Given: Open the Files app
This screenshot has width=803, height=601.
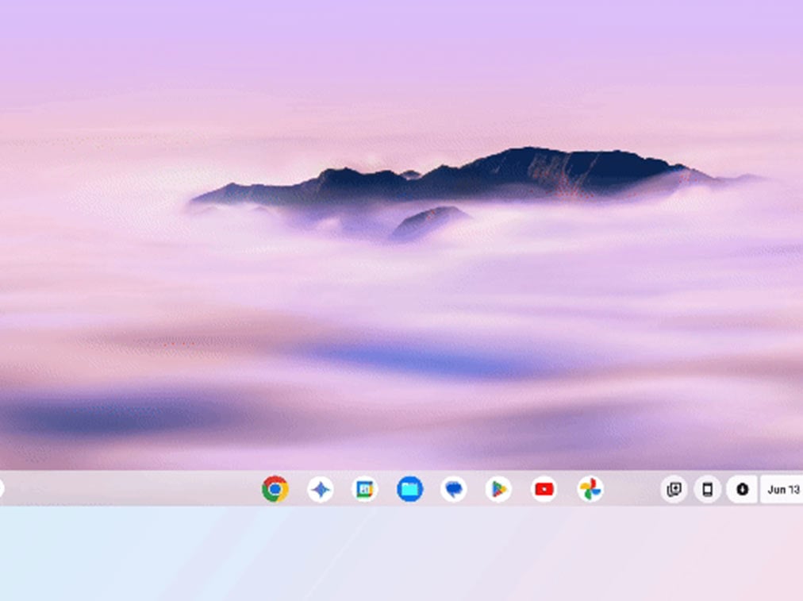Looking at the screenshot, I should tap(409, 489).
